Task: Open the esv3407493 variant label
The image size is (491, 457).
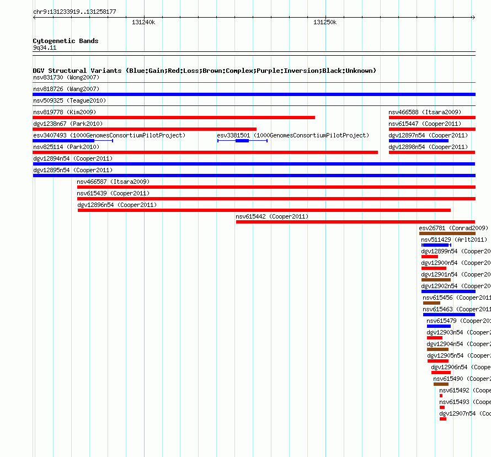Action: (109, 135)
